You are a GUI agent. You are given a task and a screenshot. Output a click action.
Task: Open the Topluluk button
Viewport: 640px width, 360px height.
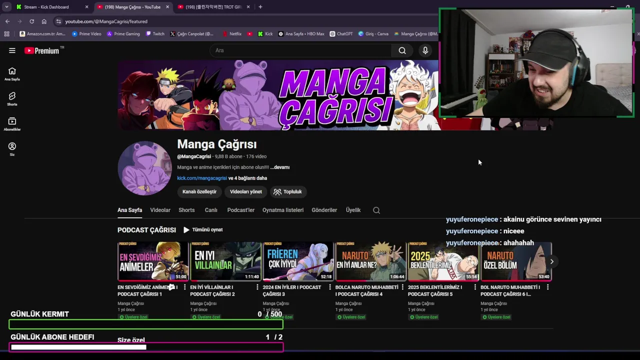[288, 191]
